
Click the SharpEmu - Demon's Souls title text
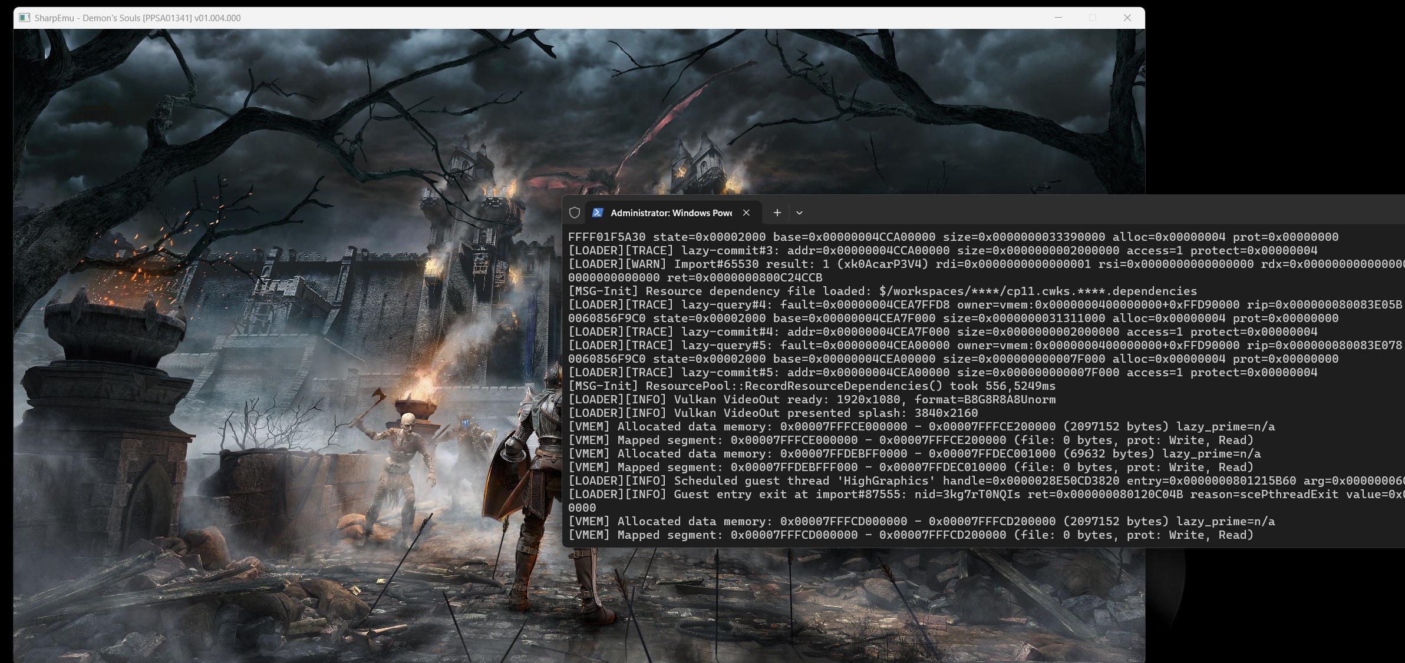[x=137, y=18]
